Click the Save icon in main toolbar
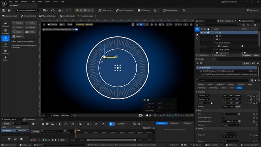This screenshot has width=261, height=147. click(x=4, y=10)
